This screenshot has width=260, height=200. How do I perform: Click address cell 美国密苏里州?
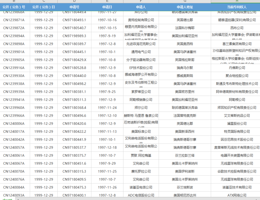pos(185,92)
